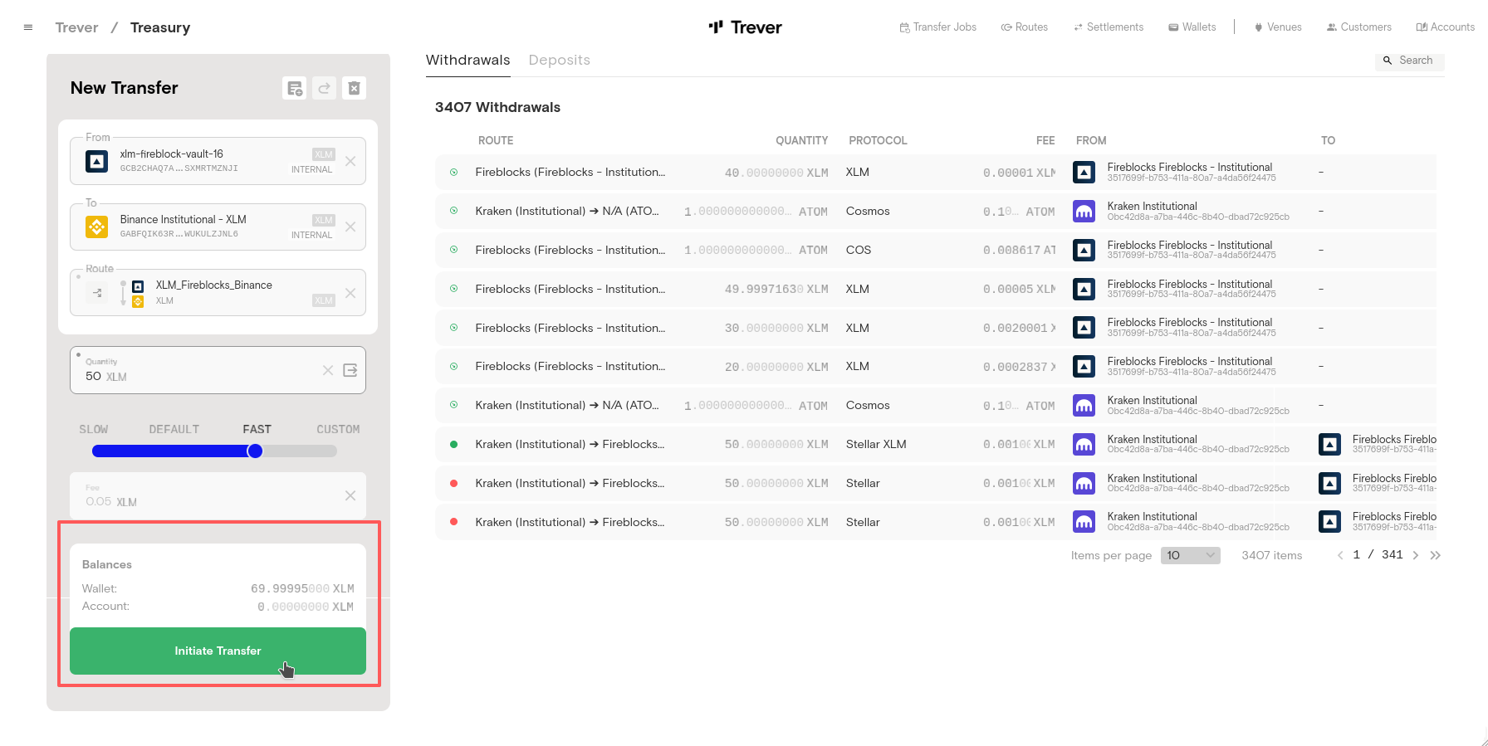Click the fee speed slider handle
This screenshot has height=746, width=1488.
tap(255, 451)
